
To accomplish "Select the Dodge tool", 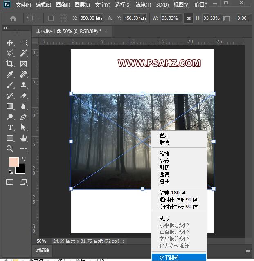I will (x=10, y=117).
